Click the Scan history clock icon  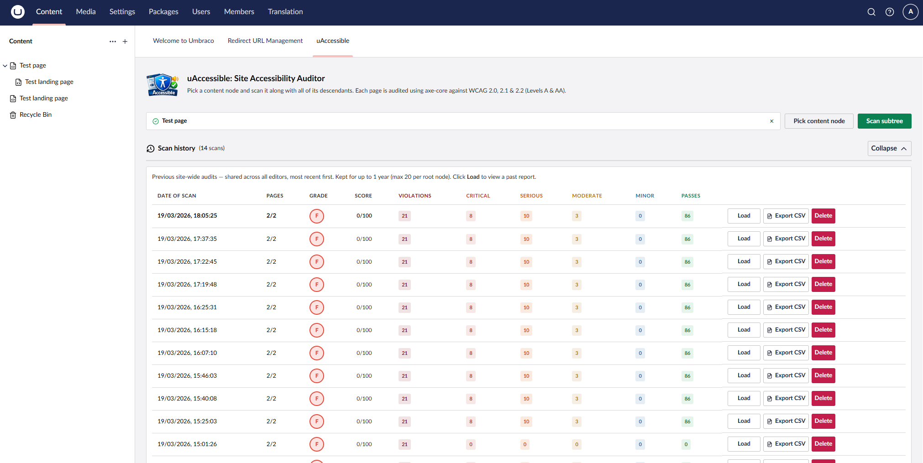150,148
